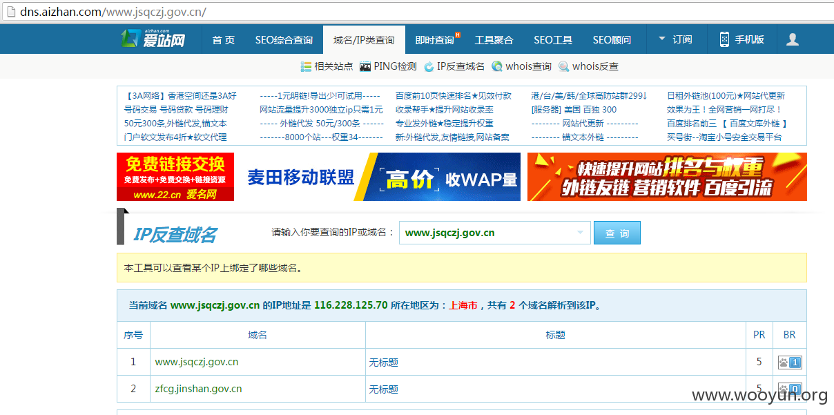Click the 相关站点 icon
The width and height of the screenshot is (834, 415).
[x=306, y=67]
